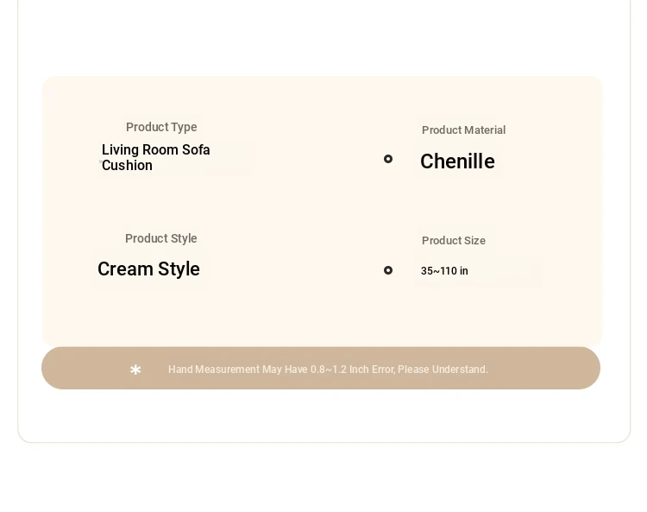Click the bullet dot beside 35~110 in
This screenshot has width=647, height=512.
click(388, 270)
